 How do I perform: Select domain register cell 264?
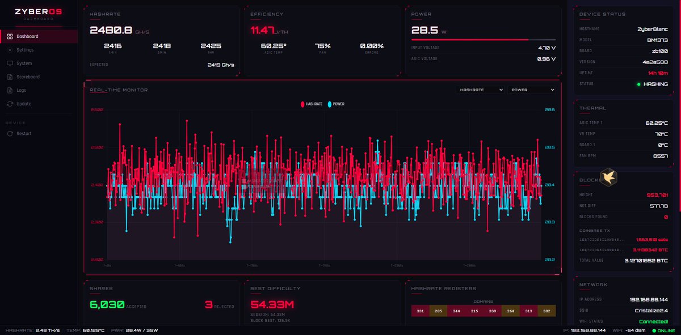pyautogui.click(x=510, y=311)
